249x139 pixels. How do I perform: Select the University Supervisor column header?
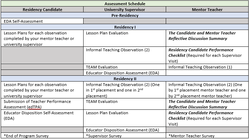coord(124,10)
